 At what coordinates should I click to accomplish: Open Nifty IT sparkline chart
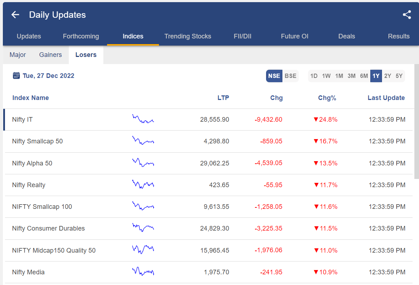(x=143, y=119)
